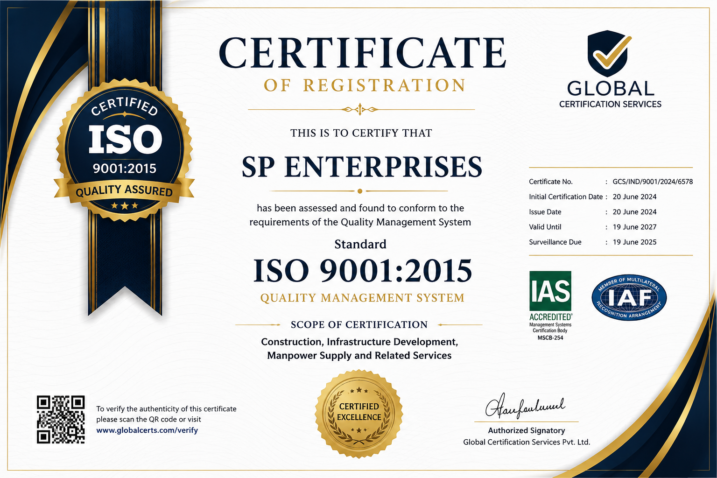Click 'Global Certification Services Pvt. Ltd.' text
This screenshot has width=717, height=478.
pyautogui.click(x=527, y=442)
